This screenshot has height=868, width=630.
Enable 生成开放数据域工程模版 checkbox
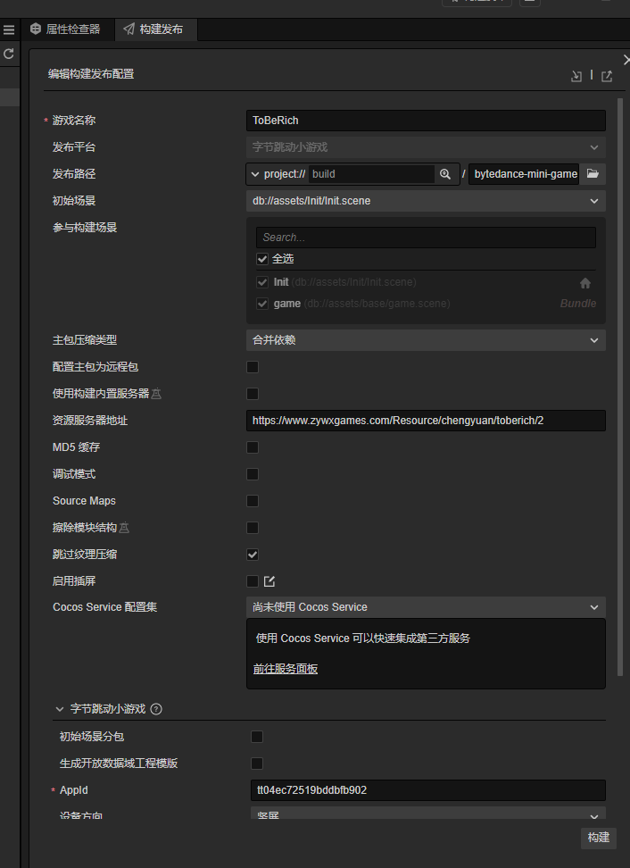(257, 764)
